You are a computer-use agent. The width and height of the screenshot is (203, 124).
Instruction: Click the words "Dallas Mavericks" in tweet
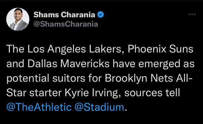tap(68, 64)
